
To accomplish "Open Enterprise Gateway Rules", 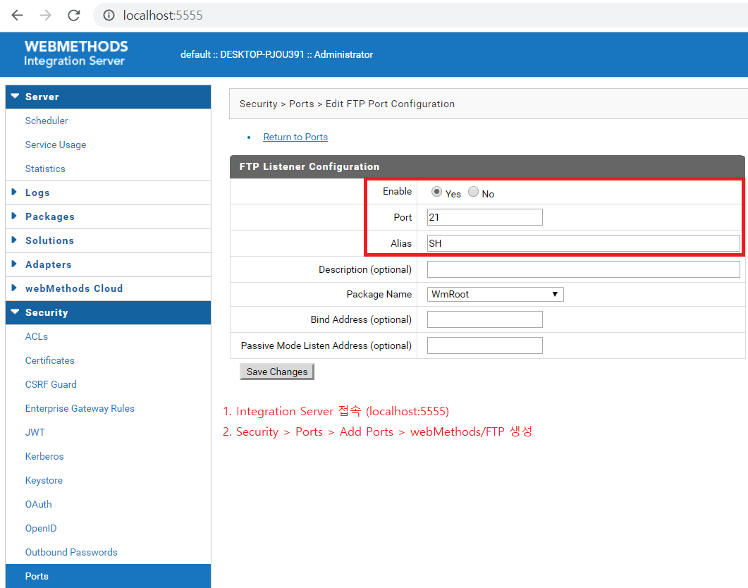I will (80, 409).
